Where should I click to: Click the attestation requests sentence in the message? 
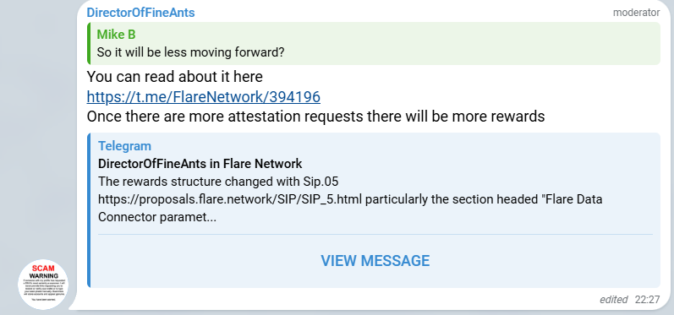(315, 117)
